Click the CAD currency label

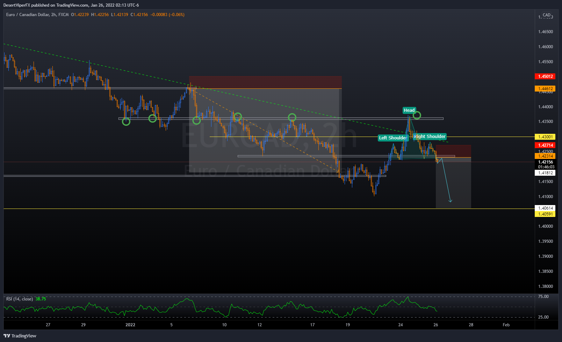[x=547, y=15]
